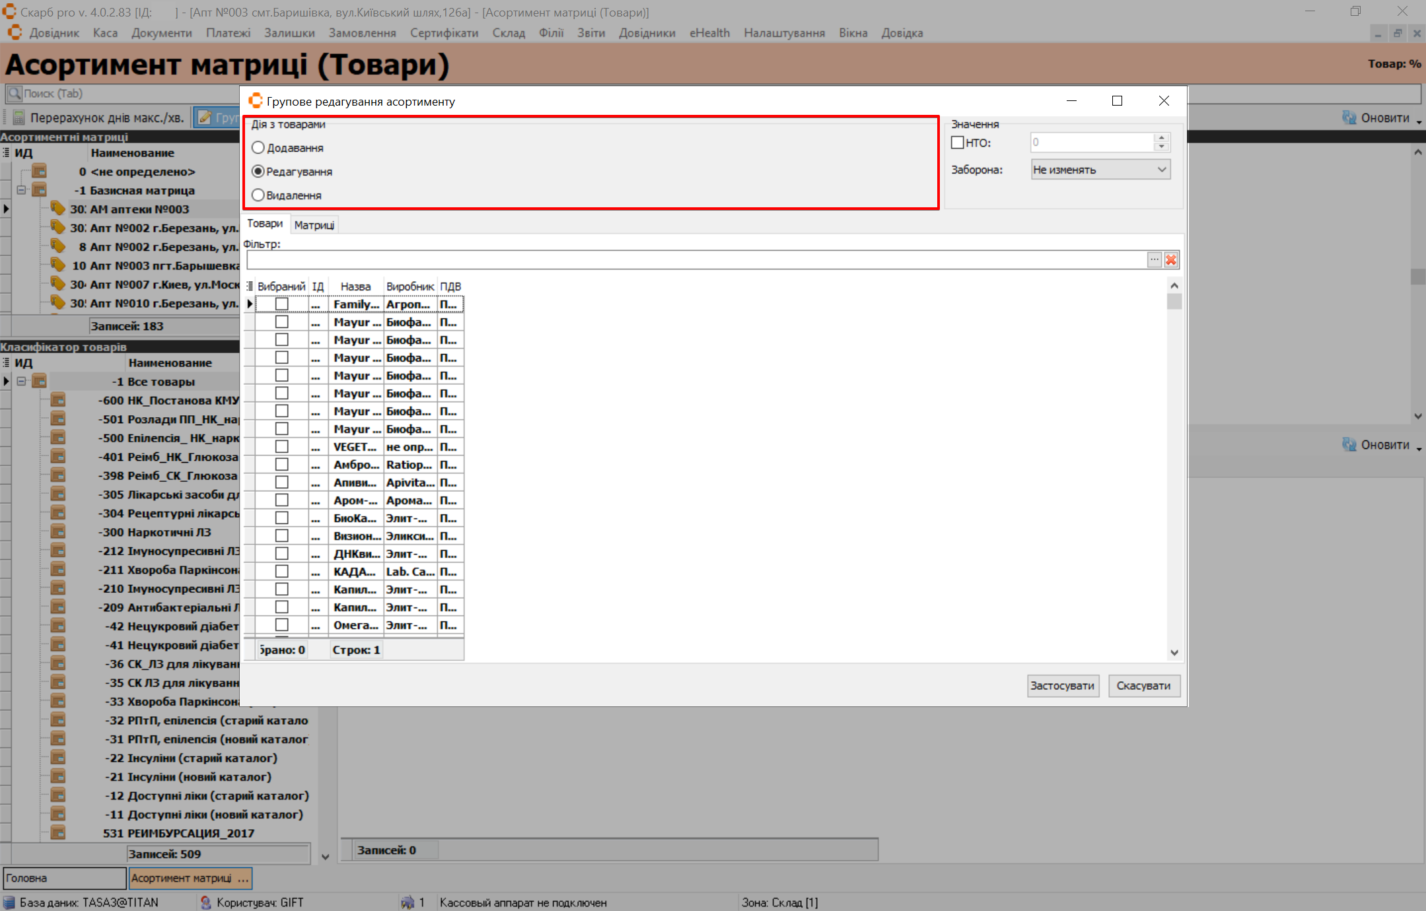Select the Додавання radio button

coord(258,148)
